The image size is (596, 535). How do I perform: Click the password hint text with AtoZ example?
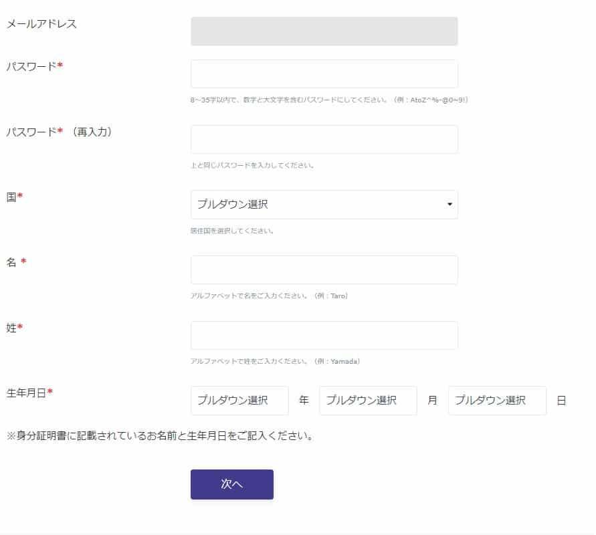tap(329, 100)
